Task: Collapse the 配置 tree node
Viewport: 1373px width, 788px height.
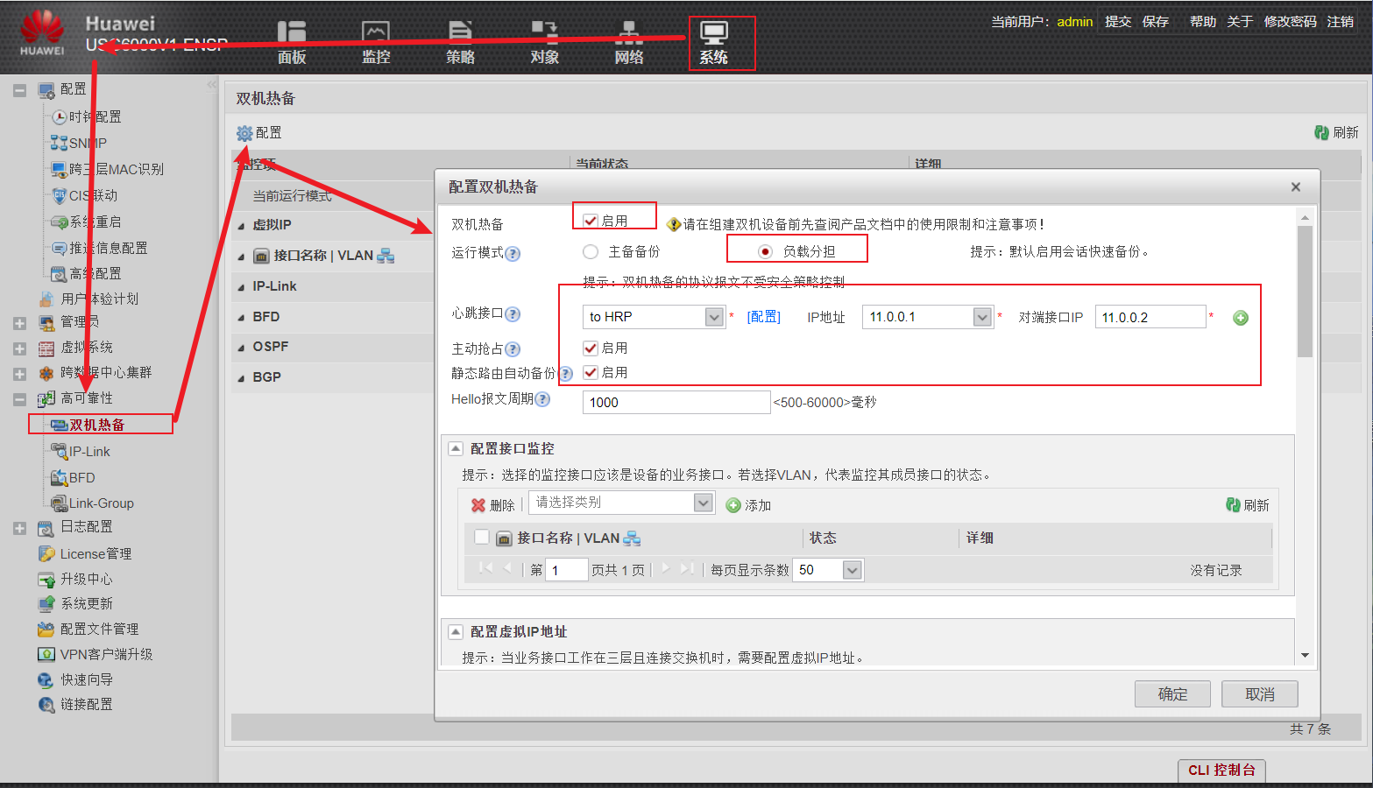Action: point(19,90)
